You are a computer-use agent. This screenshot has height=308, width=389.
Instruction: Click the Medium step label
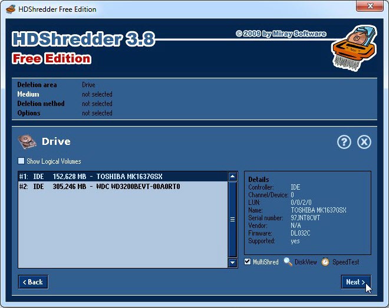pos(28,94)
